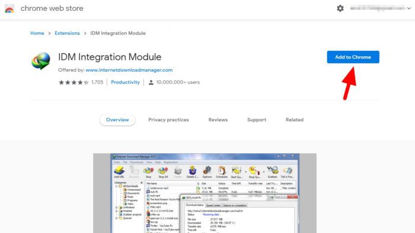Open the Reviews tab
415x233 pixels.
tap(218, 120)
